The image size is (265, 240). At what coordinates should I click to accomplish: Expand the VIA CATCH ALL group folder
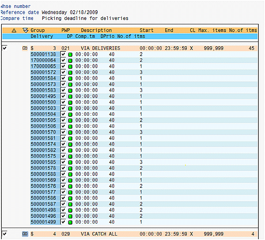25,234
